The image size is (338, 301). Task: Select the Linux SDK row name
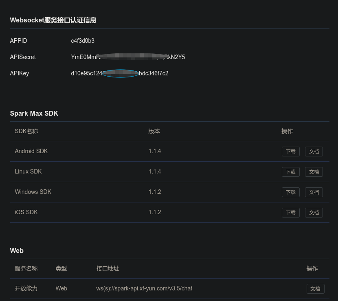(28, 171)
